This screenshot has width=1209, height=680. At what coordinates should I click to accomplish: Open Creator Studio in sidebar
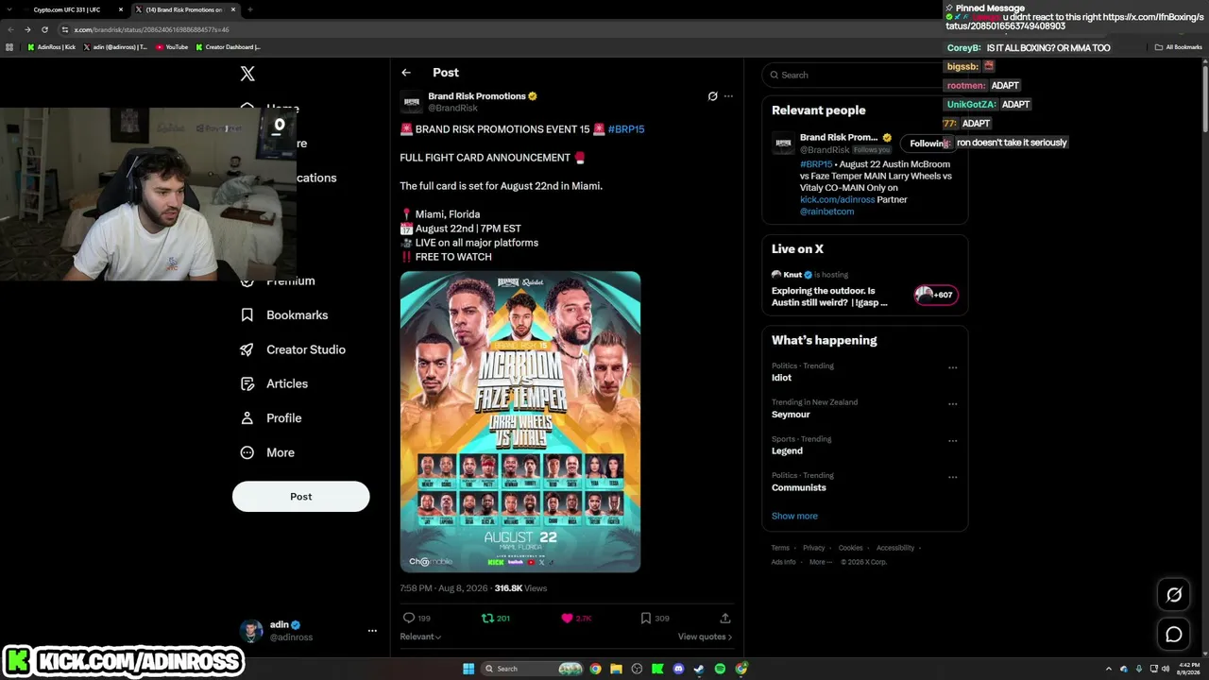pos(294,349)
